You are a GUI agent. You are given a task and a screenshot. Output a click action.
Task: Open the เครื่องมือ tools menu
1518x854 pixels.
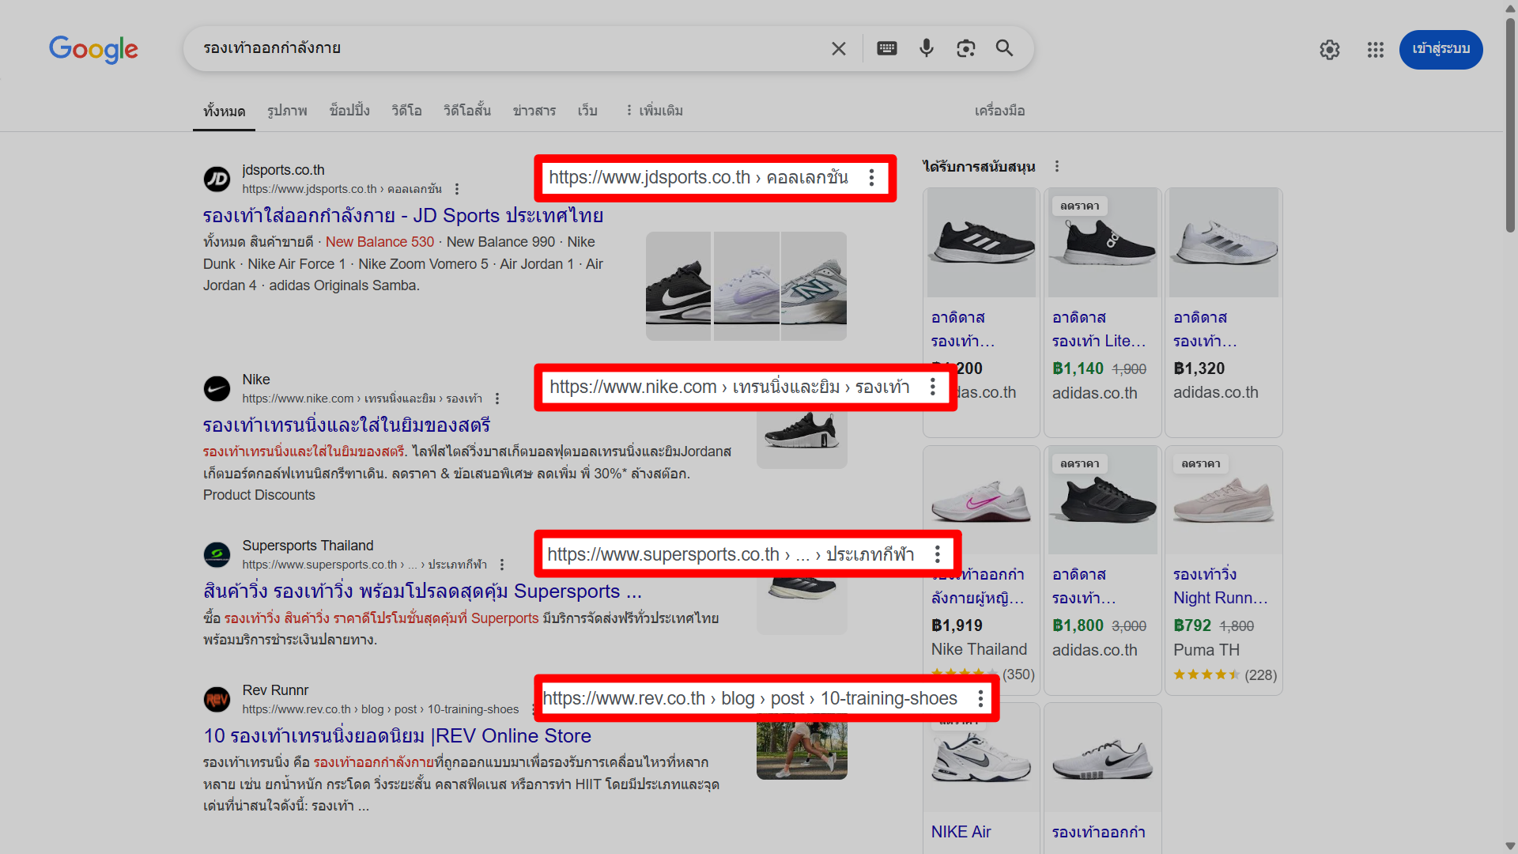point(999,111)
